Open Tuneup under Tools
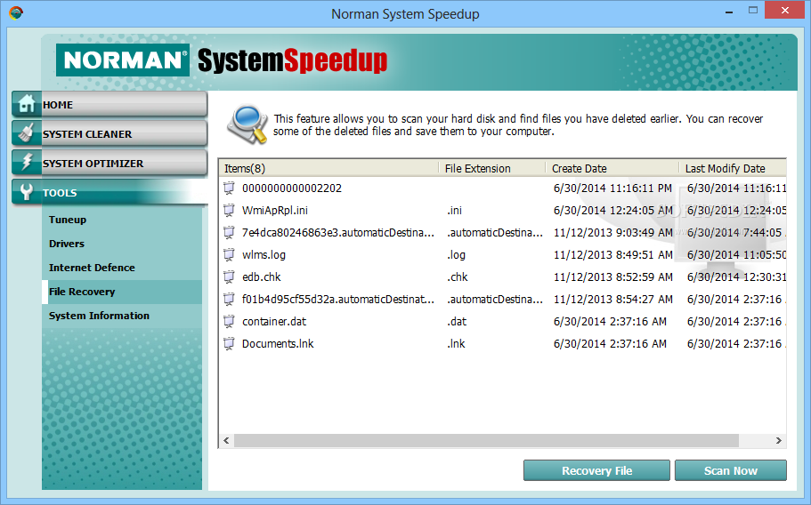 point(122,220)
